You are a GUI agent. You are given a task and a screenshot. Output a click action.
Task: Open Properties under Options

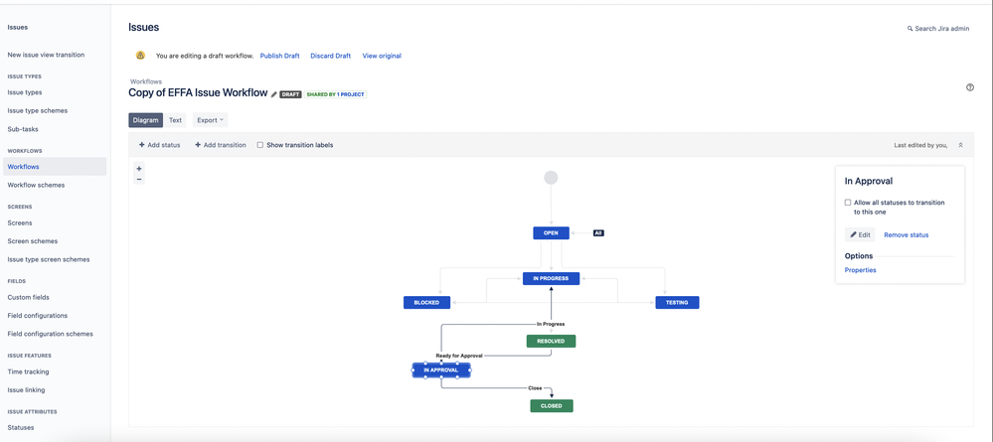pyautogui.click(x=861, y=270)
